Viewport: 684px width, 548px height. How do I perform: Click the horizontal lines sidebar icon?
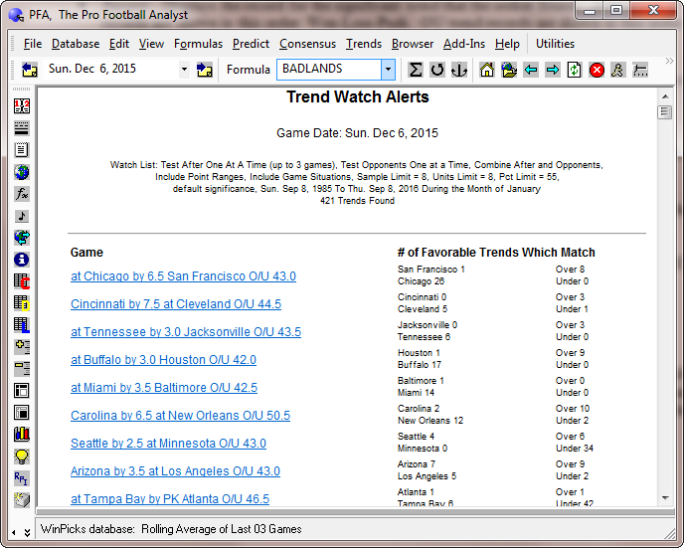(x=22, y=128)
